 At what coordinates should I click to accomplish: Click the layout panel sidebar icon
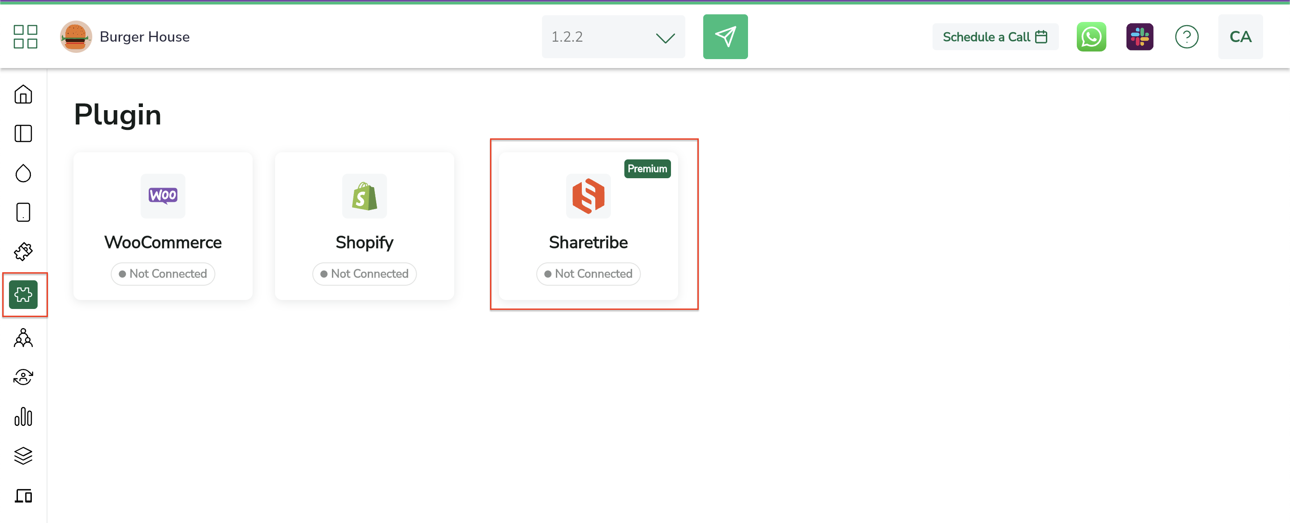click(23, 133)
